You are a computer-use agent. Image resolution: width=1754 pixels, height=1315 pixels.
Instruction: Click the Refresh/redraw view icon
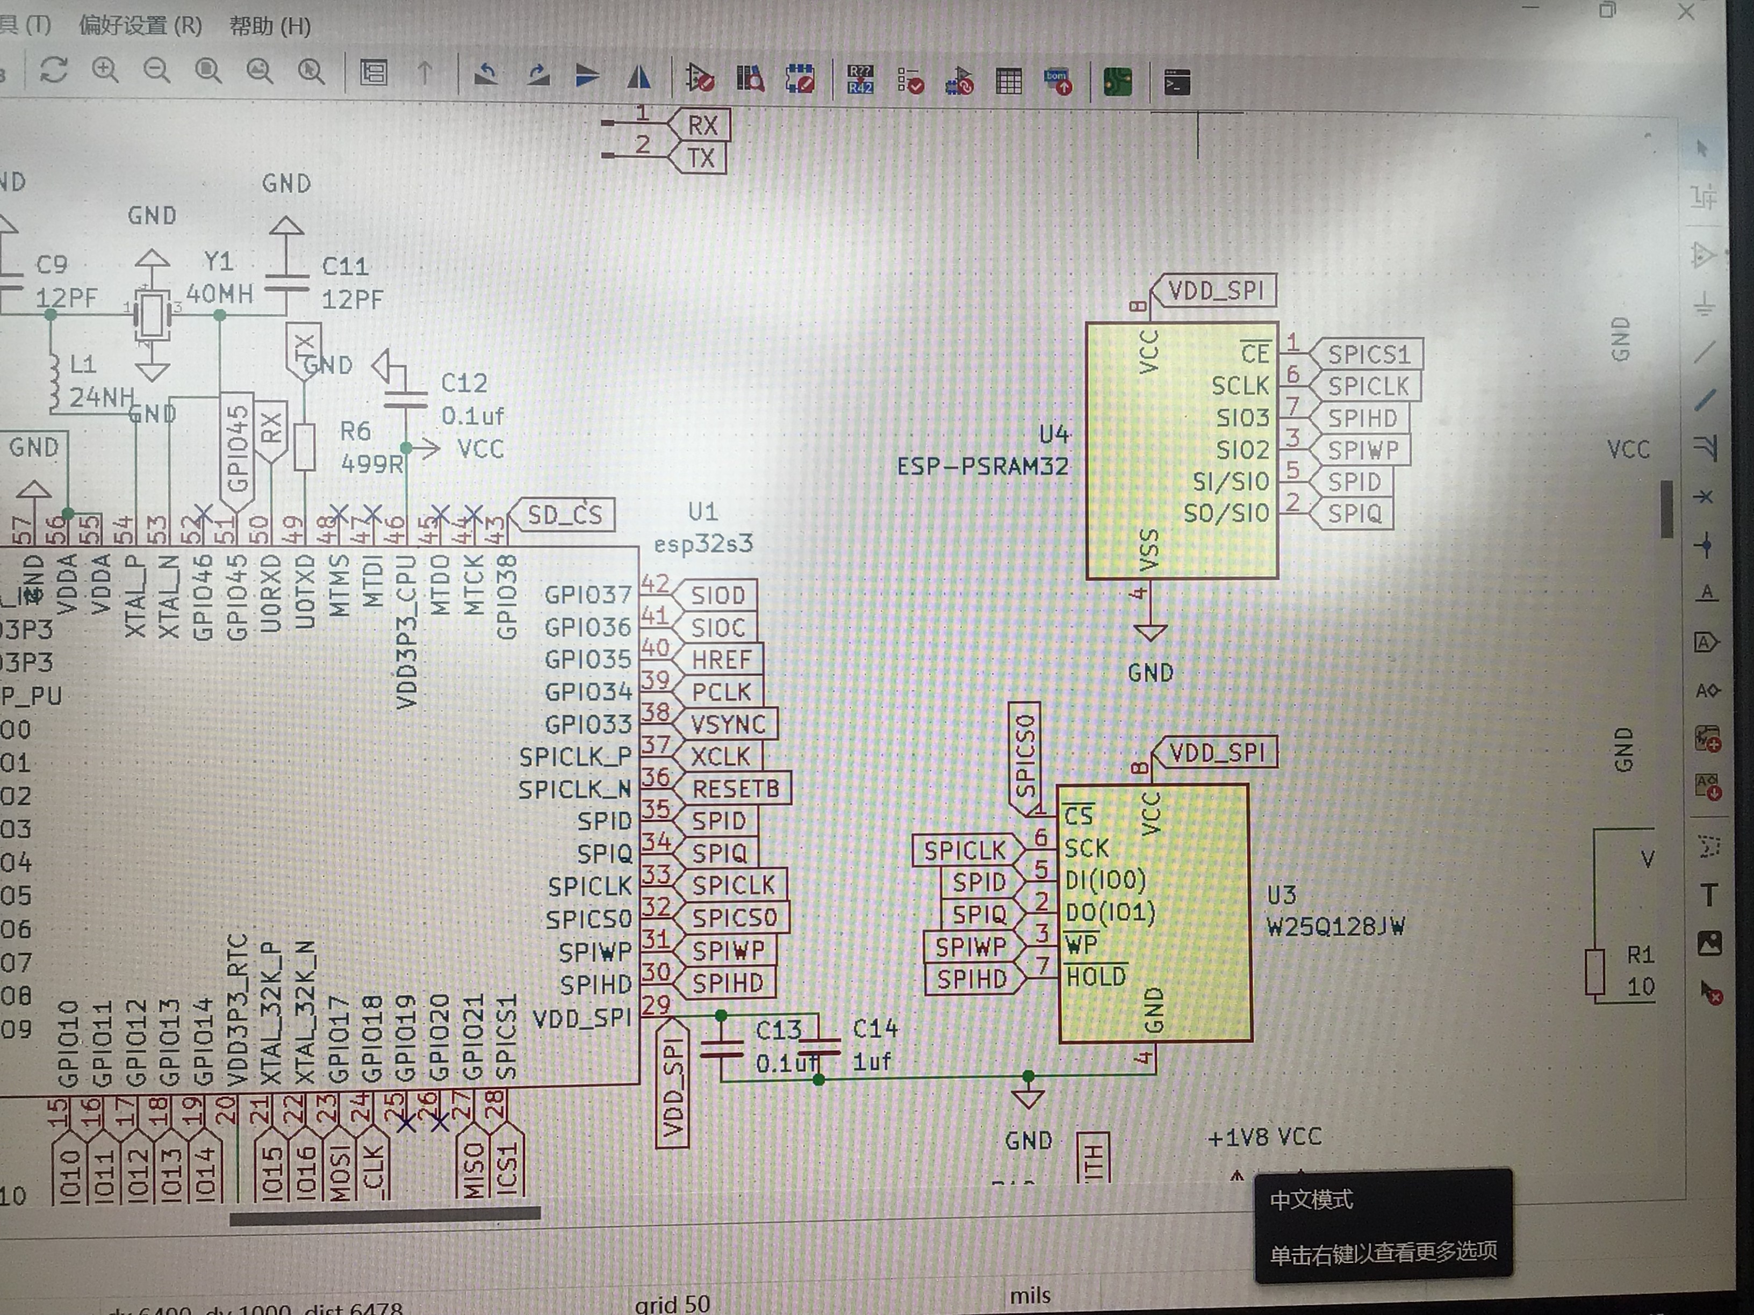(54, 71)
